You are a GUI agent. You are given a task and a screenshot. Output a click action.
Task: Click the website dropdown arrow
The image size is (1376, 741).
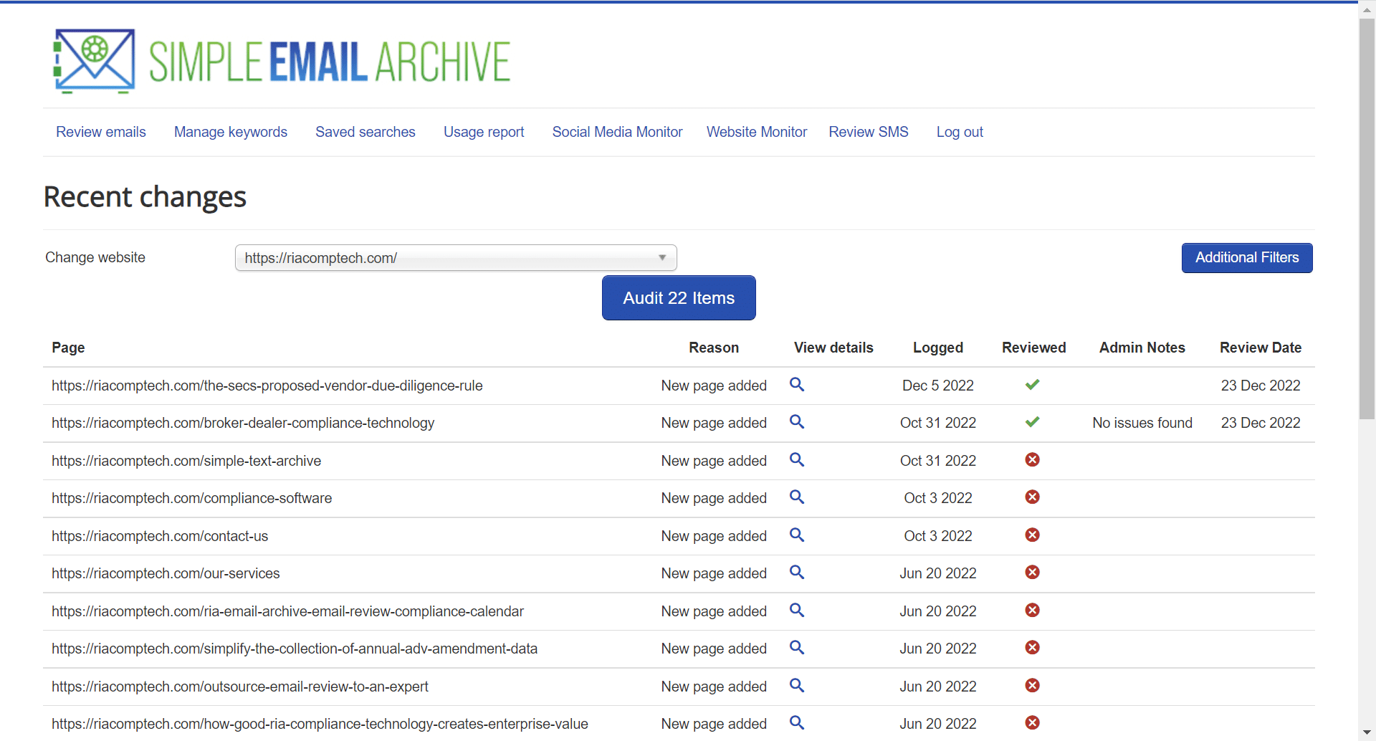tap(662, 258)
